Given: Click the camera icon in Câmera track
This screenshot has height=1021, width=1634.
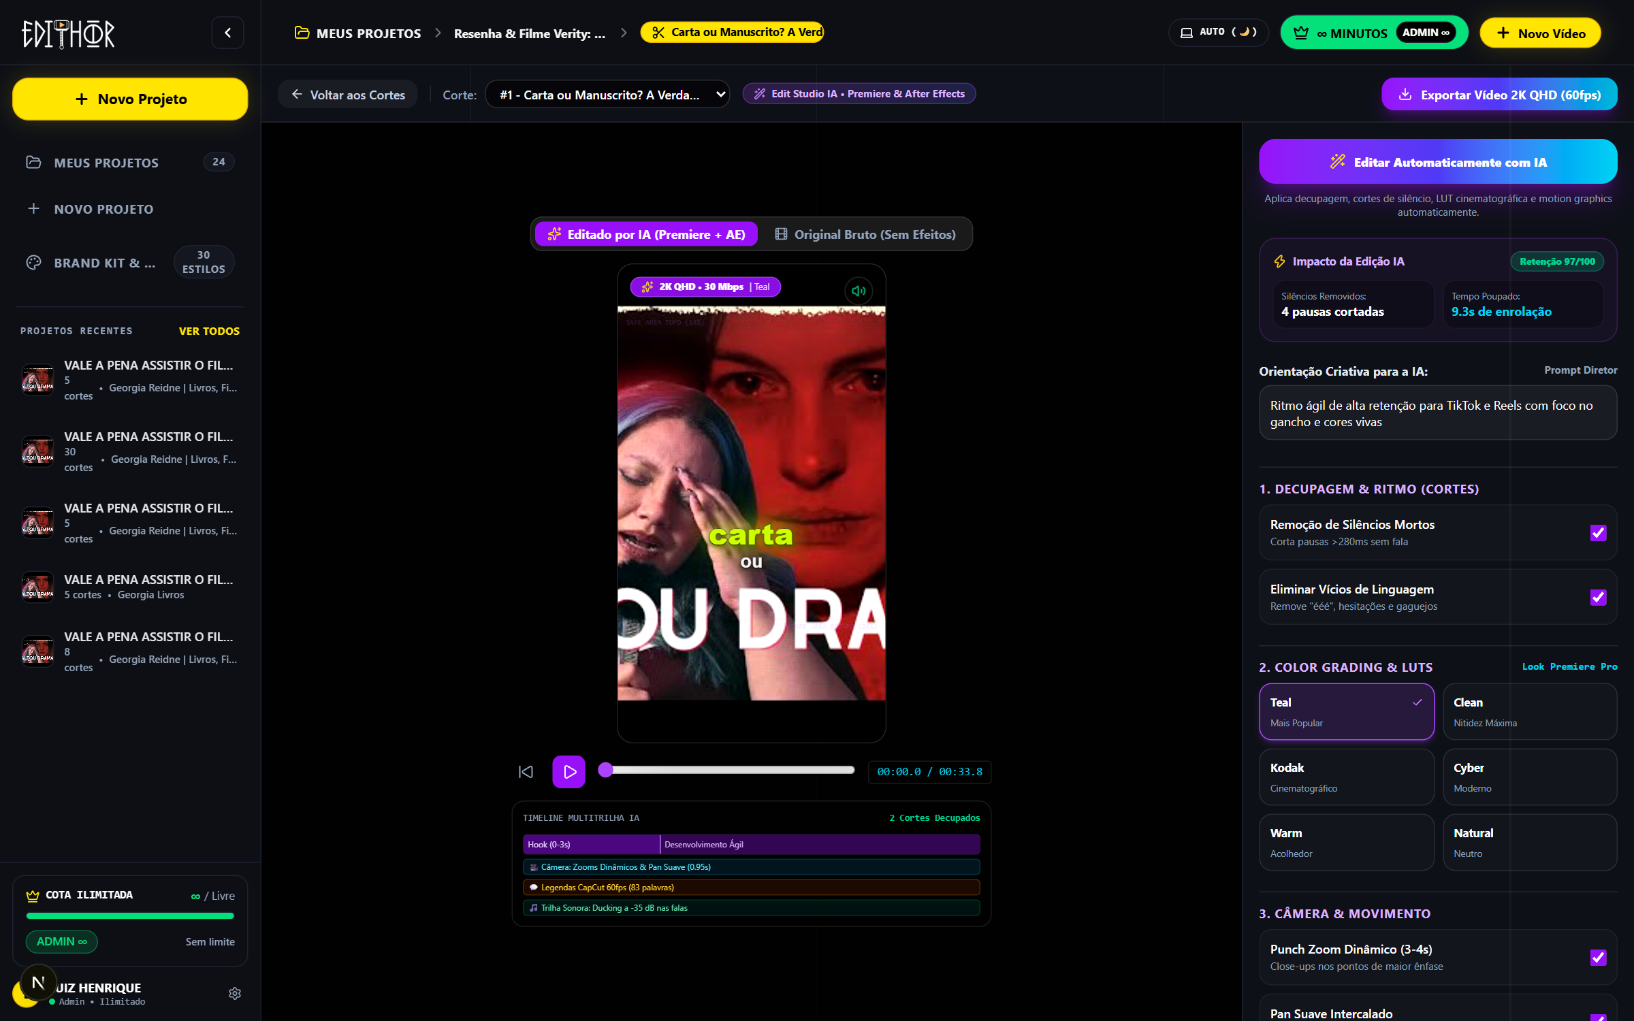Looking at the screenshot, I should coord(534,866).
